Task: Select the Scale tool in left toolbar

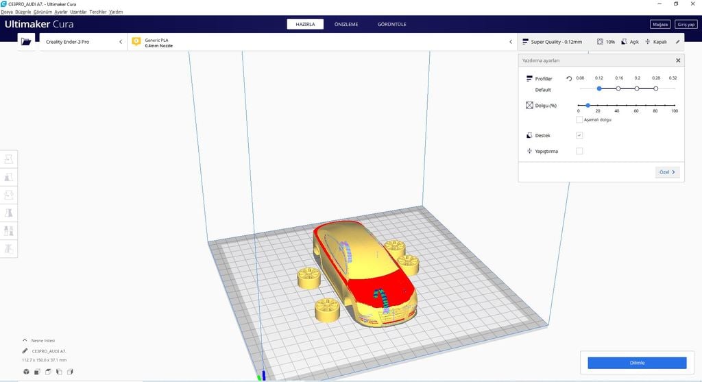Action: click(x=8, y=177)
